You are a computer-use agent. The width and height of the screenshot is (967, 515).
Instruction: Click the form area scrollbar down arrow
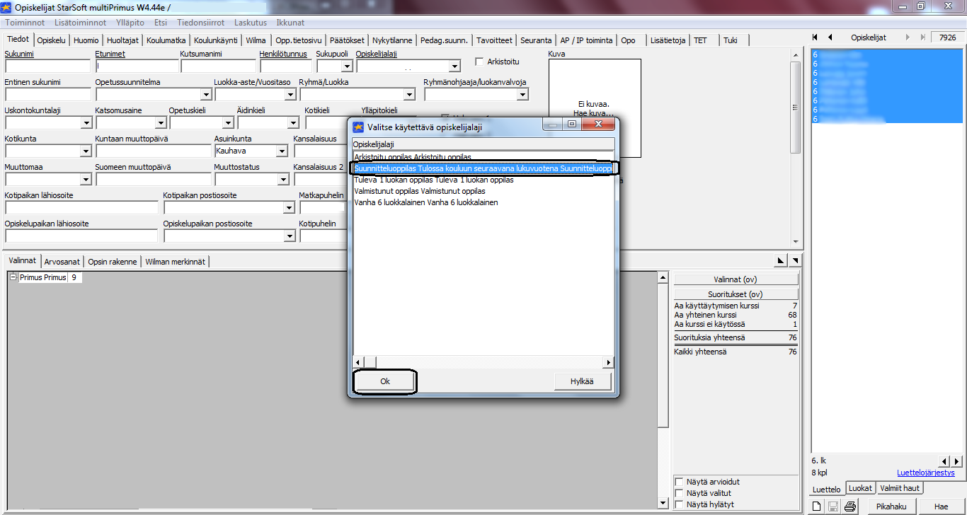tap(796, 241)
